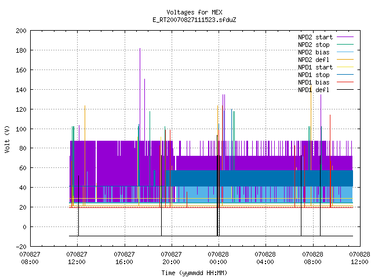Click the 'NPD2 bias' legend label
The width and height of the screenshot is (371, 278).
pyautogui.click(x=314, y=52)
